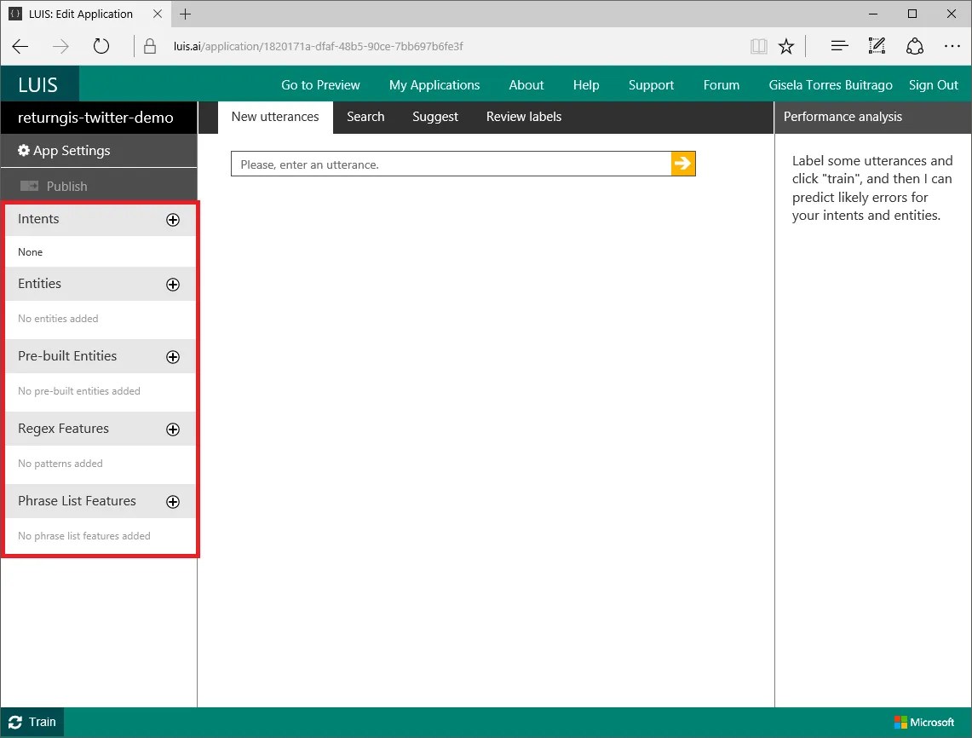Reload the page with refresh icon
Image resolution: width=972 pixels, height=738 pixels.
(x=101, y=47)
